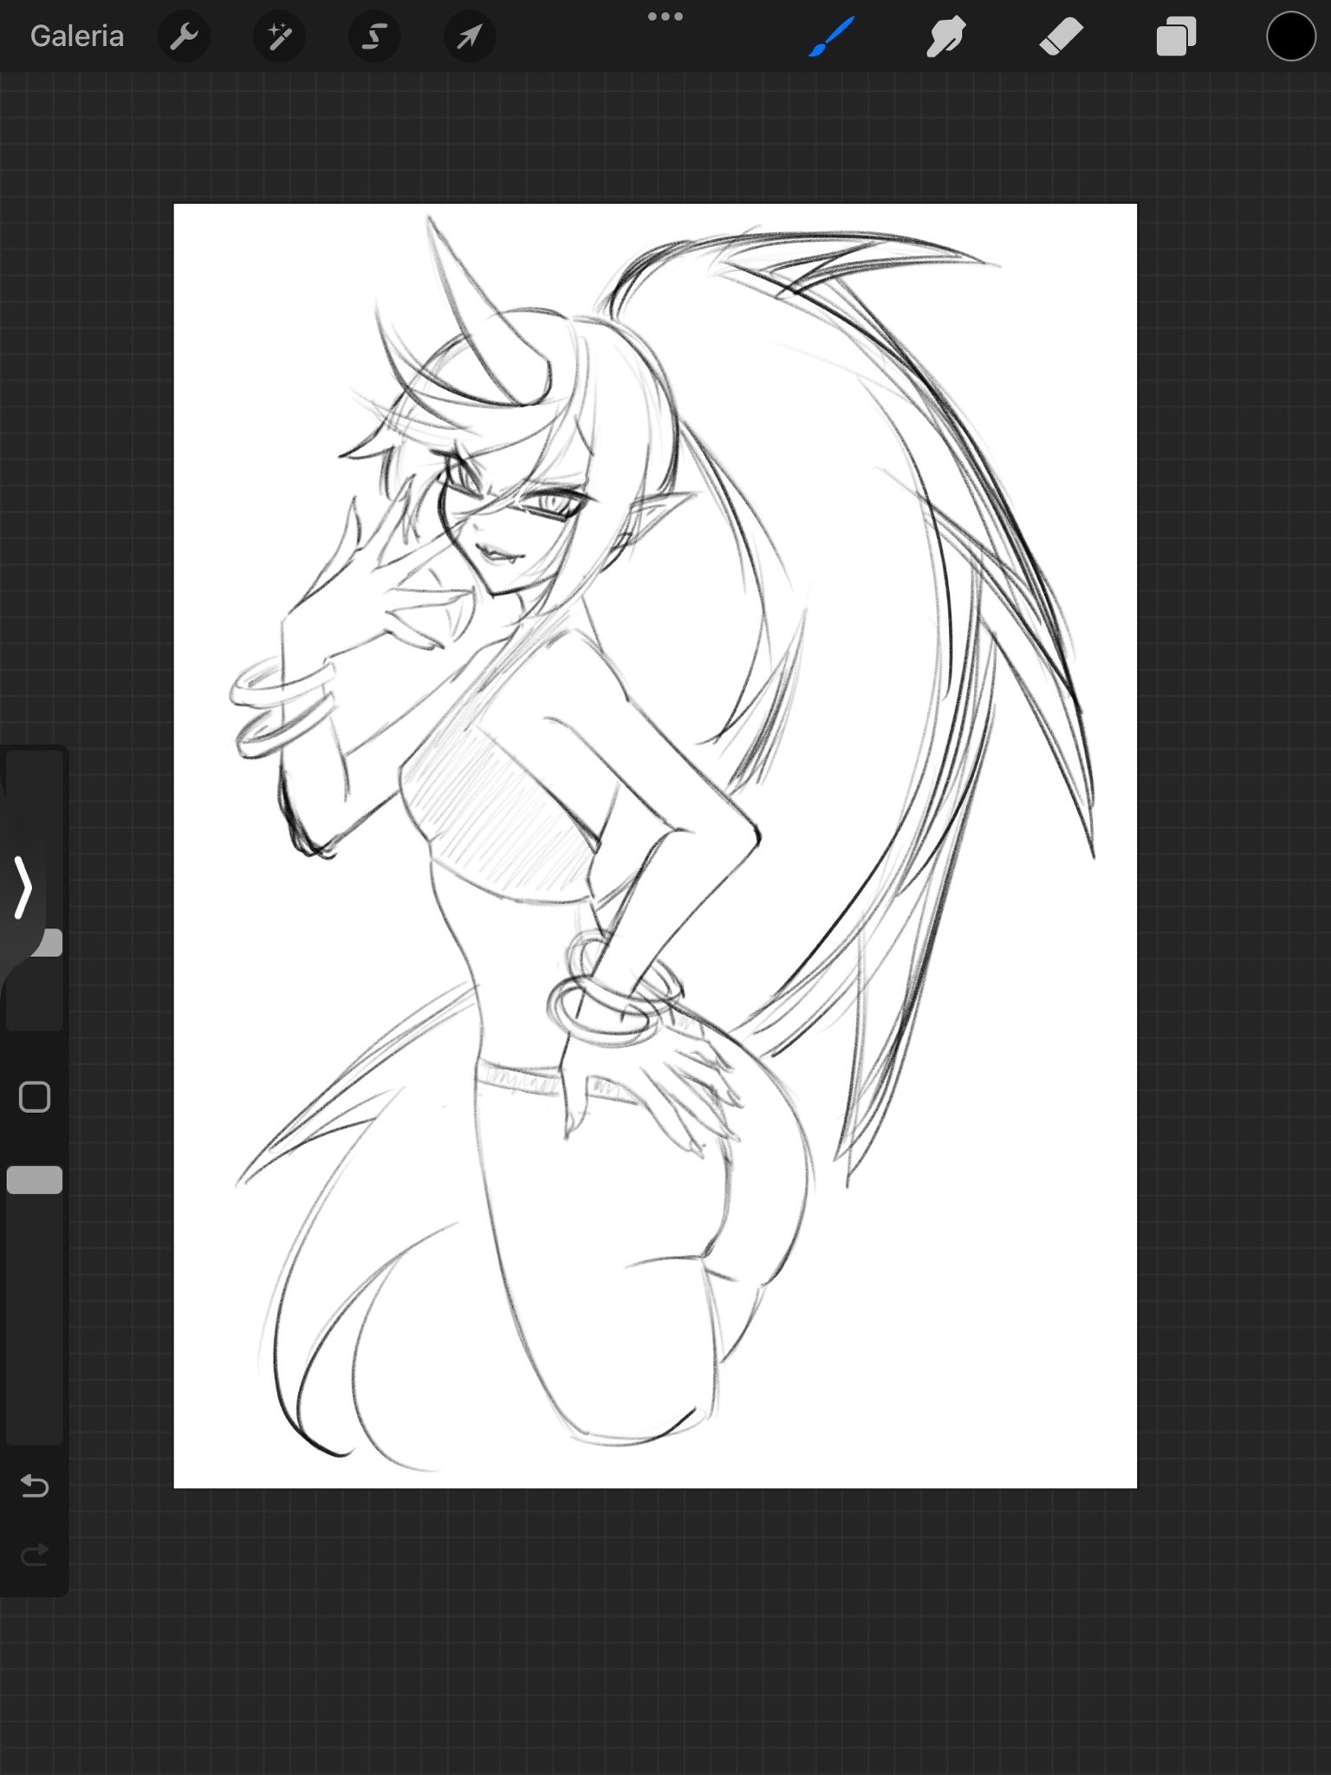Click the brush size slider handle
The width and height of the screenshot is (1331, 1775).
(47, 943)
